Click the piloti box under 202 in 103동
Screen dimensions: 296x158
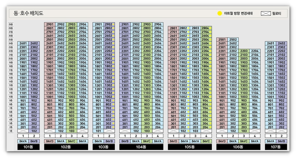coord(109,131)
